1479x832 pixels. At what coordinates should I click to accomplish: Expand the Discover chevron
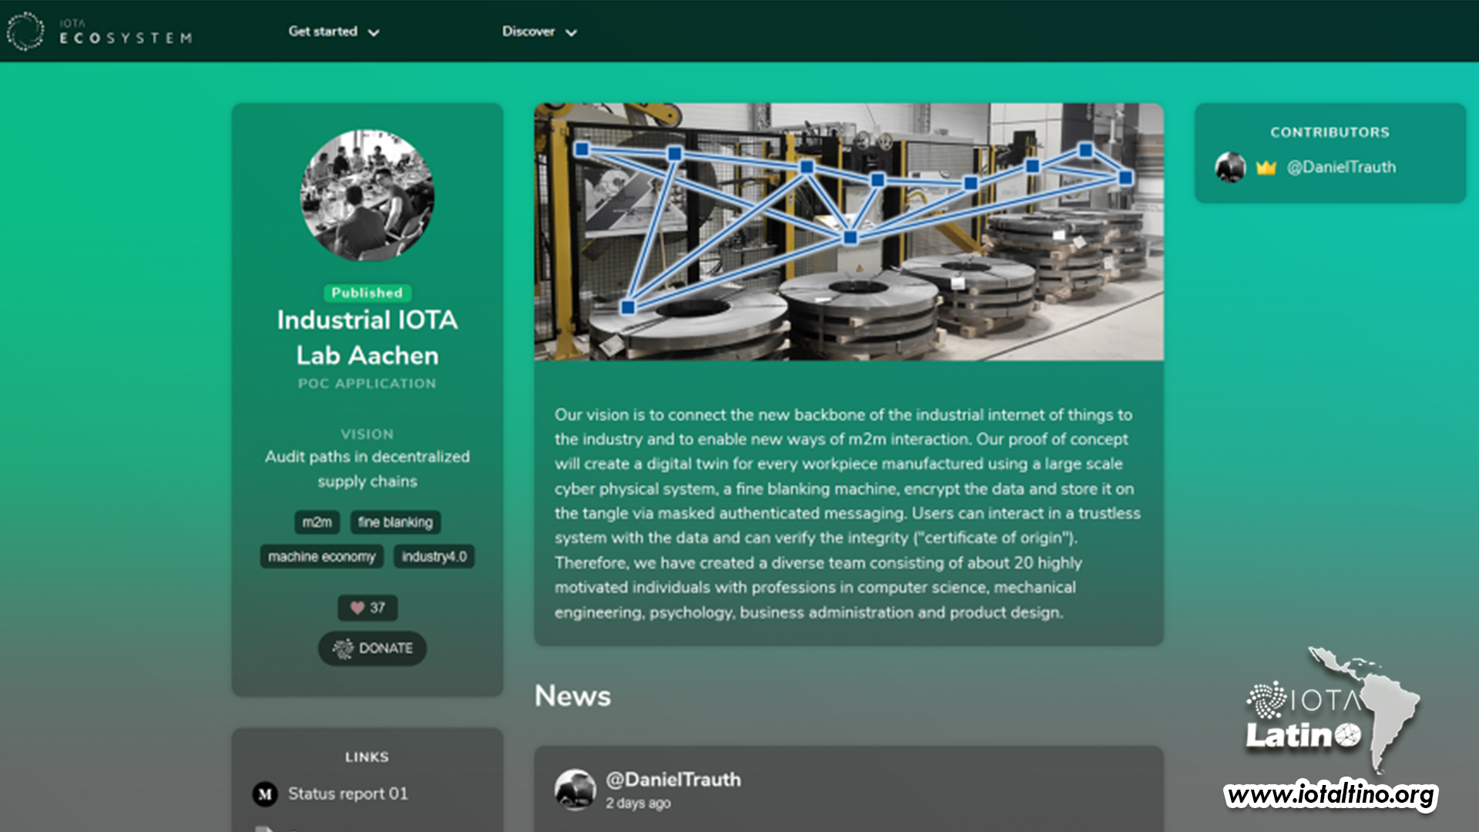pyautogui.click(x=572, y=32)
